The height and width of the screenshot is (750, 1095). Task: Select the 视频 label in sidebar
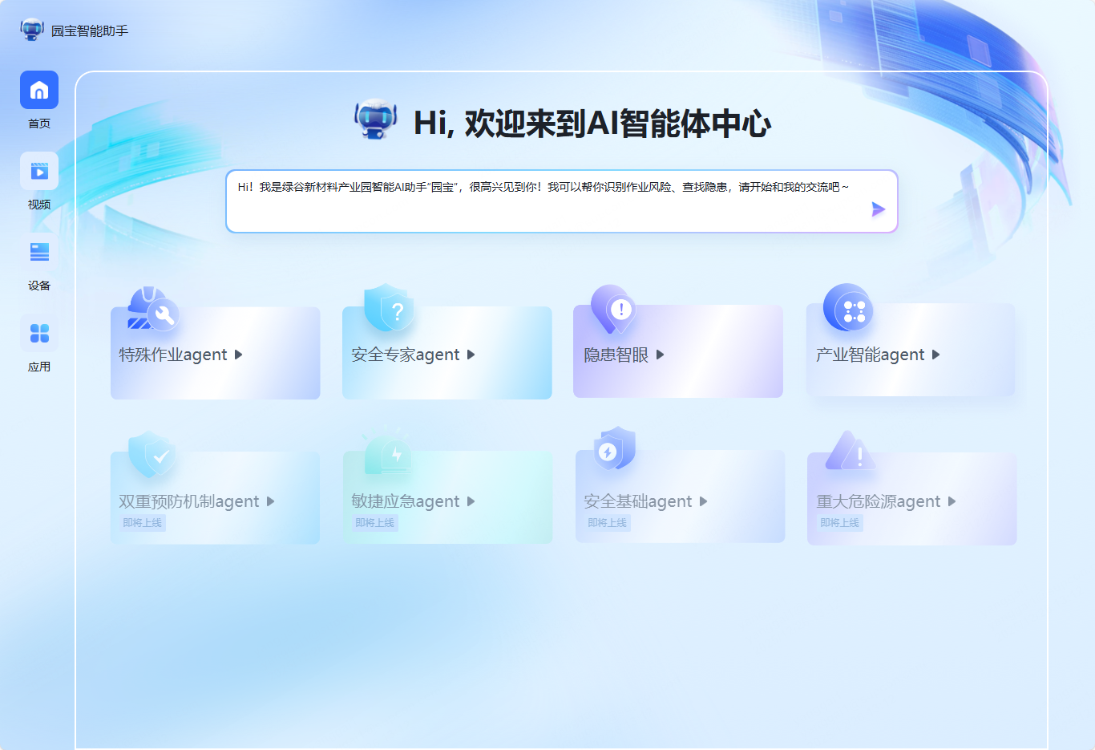[39, 205]
